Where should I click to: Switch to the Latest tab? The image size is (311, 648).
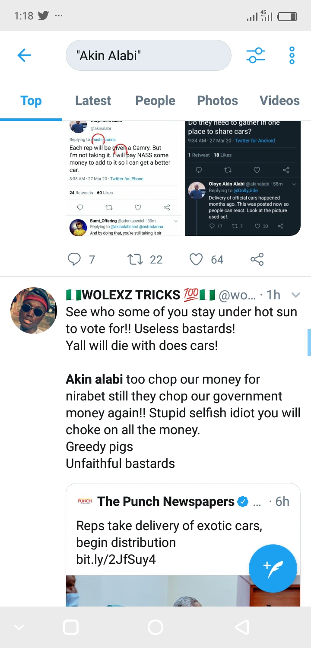(x=93, y=101)
